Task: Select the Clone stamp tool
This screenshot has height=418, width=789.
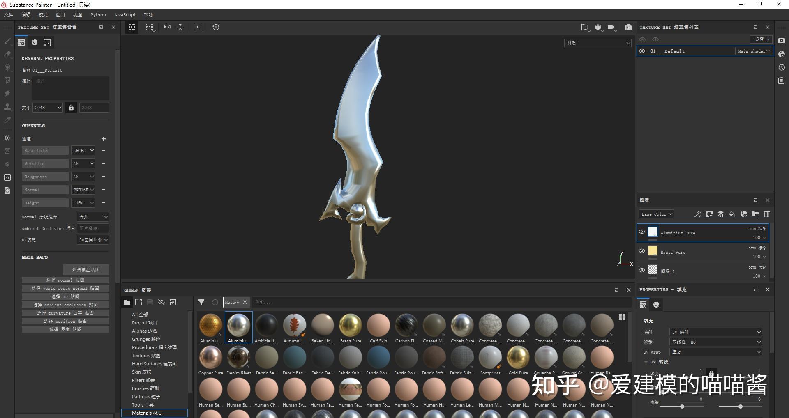Action: (7, 107)
